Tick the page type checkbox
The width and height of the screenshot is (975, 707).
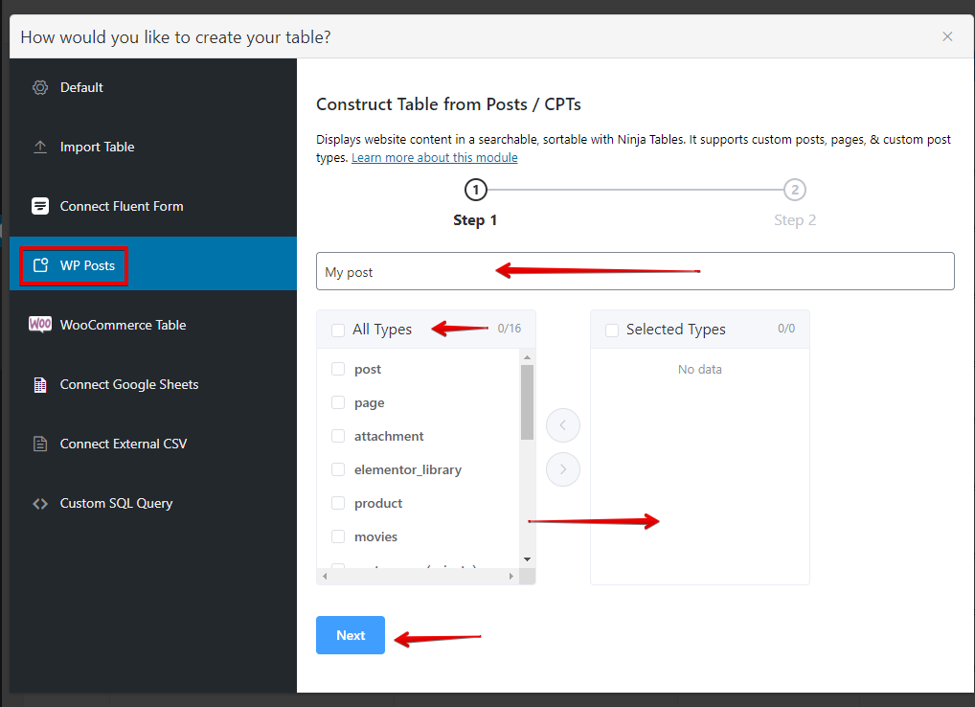tap(338, 402)
